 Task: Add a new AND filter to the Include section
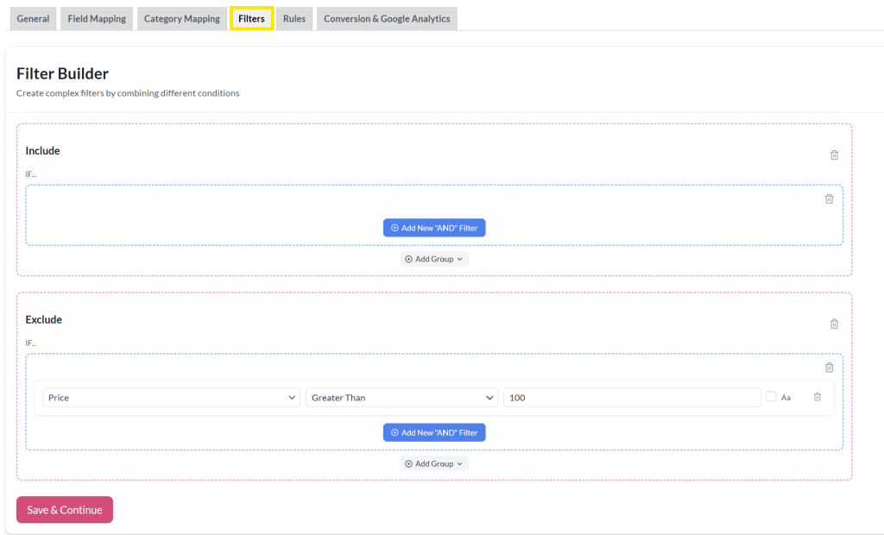(x=434, y=227)
